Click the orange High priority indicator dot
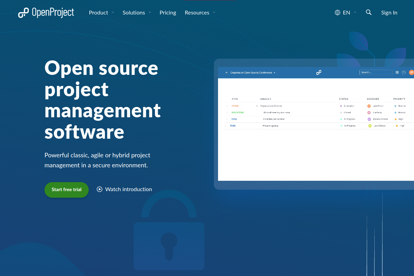The image size is (414, 276). point(396,119)
